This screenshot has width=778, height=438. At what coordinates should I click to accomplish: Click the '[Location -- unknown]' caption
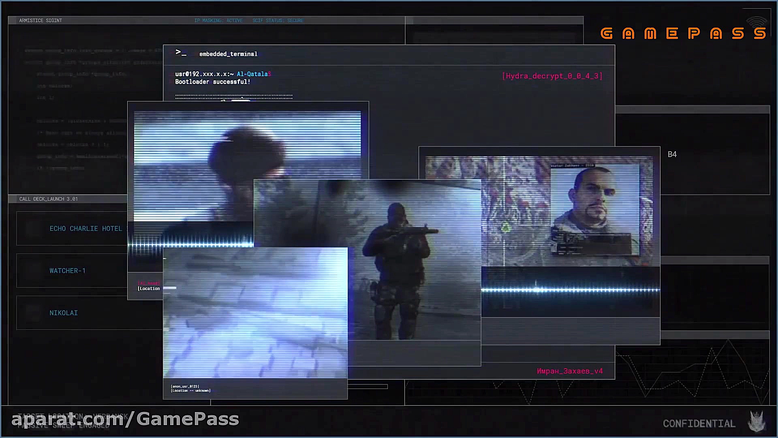[x=191, y=391]
